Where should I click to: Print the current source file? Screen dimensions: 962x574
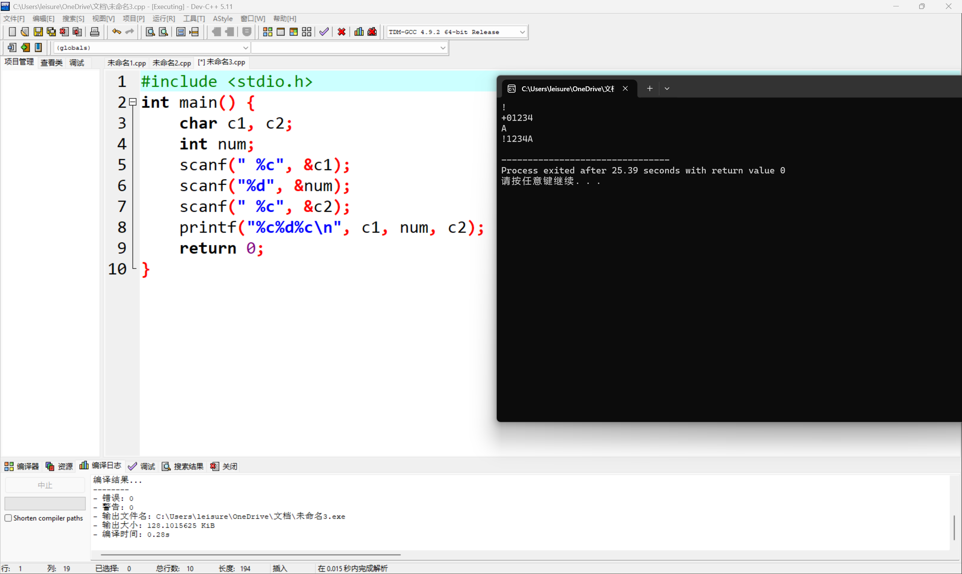coord(95,32)
